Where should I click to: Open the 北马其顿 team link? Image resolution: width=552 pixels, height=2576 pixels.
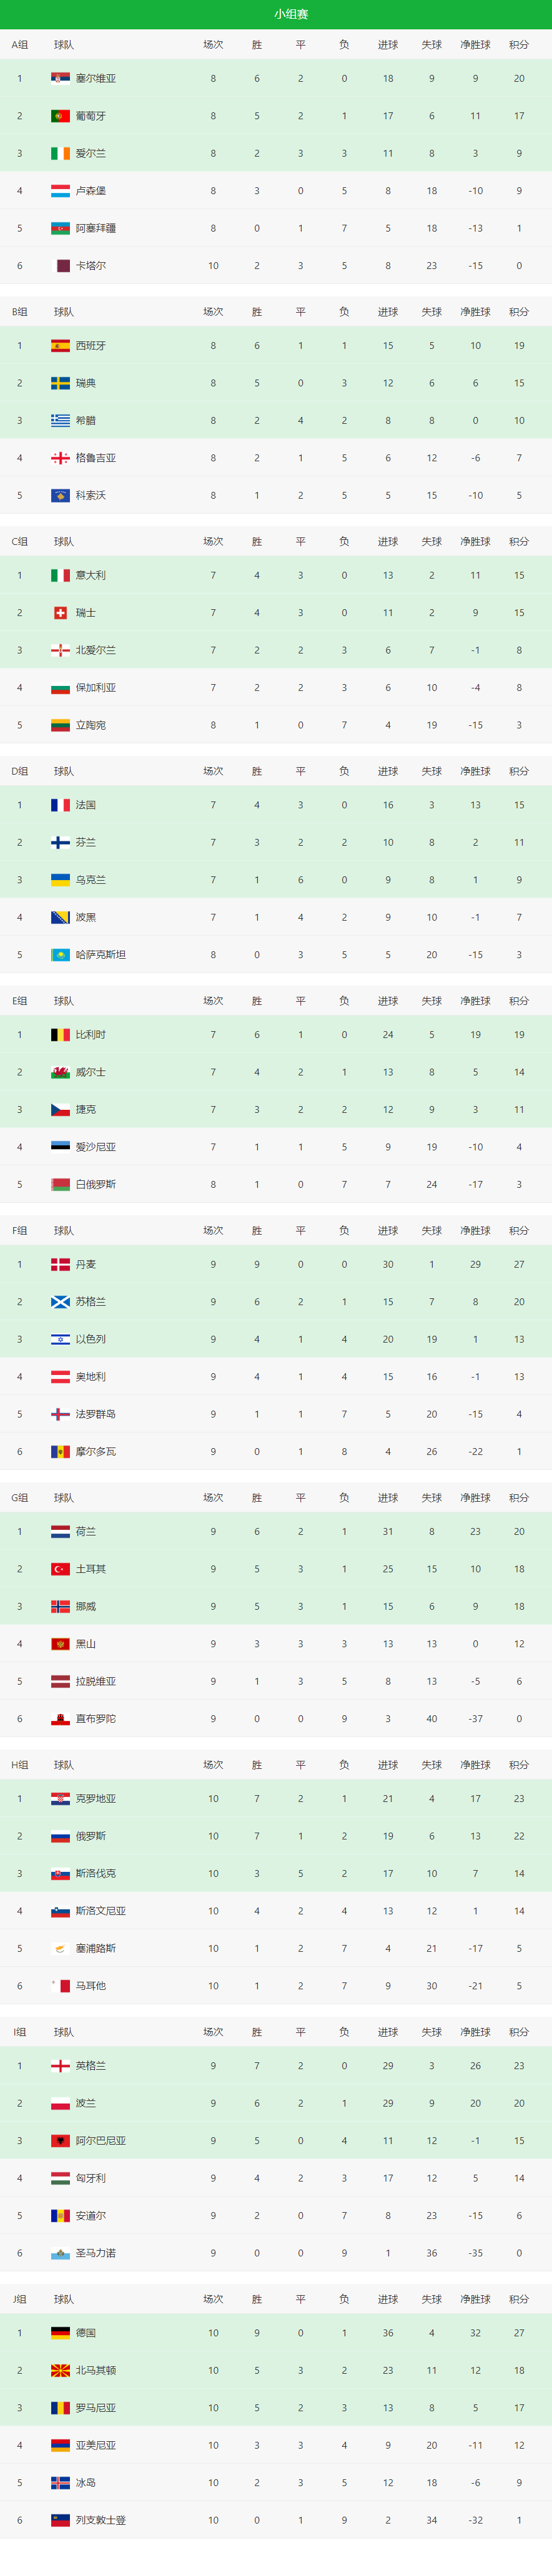tap(96, 2371)
